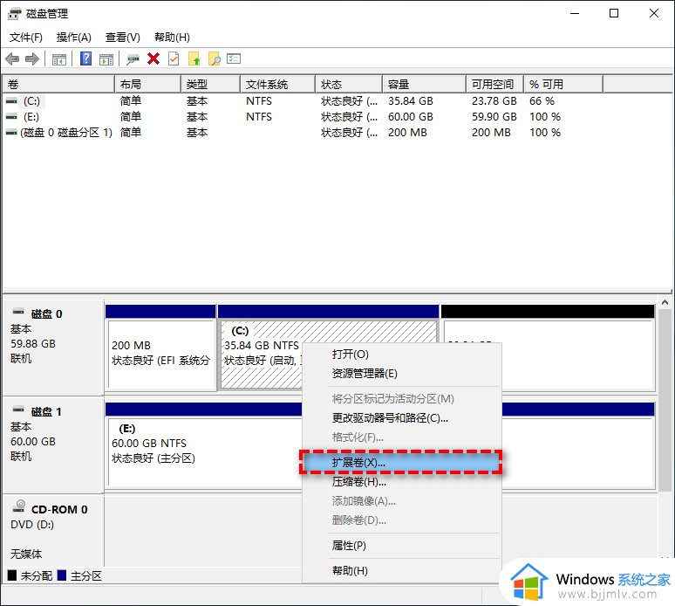The height and width of the screenshot is (606, 675).
Task: Click the 磁盘 0 disk label panel
Action: tap(53, 348)
